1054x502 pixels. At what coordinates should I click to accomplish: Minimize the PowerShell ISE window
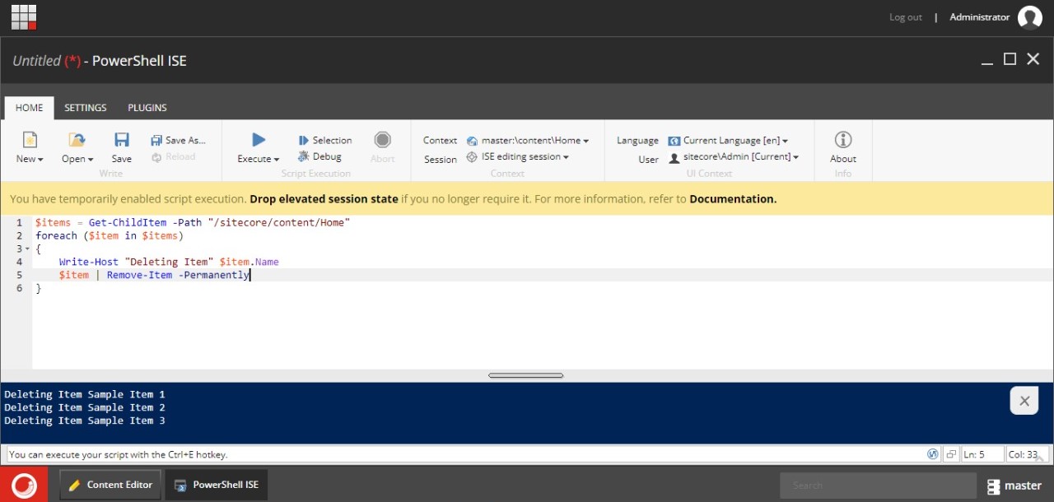pyautogui.click(x=987, y=61)
